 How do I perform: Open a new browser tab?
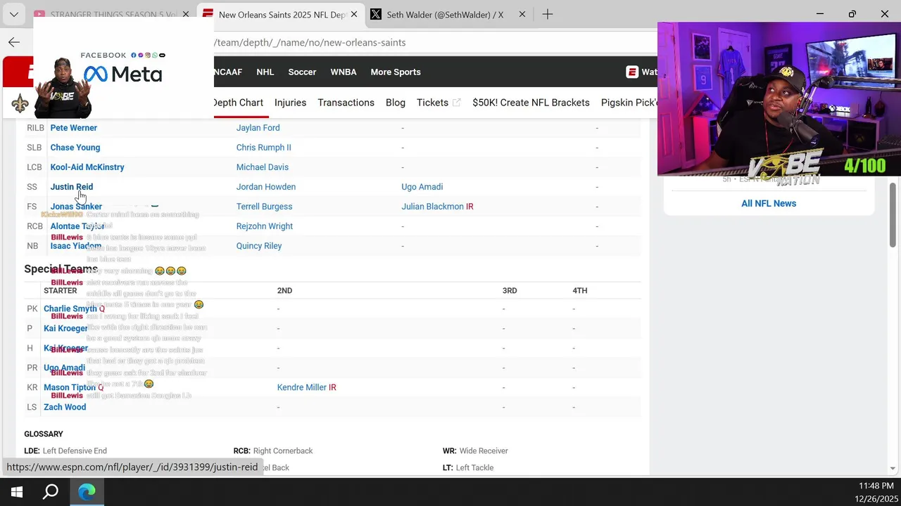click(x=547, y=14)
